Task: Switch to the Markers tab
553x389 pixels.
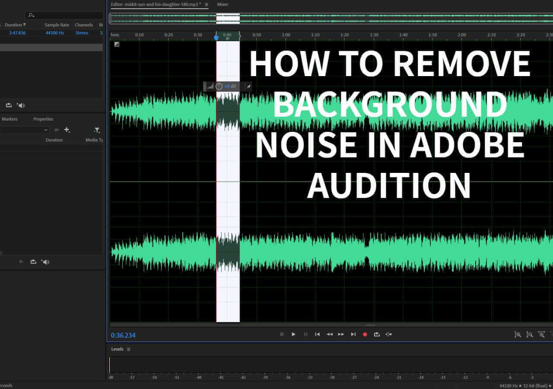Action: coord(10,119)
